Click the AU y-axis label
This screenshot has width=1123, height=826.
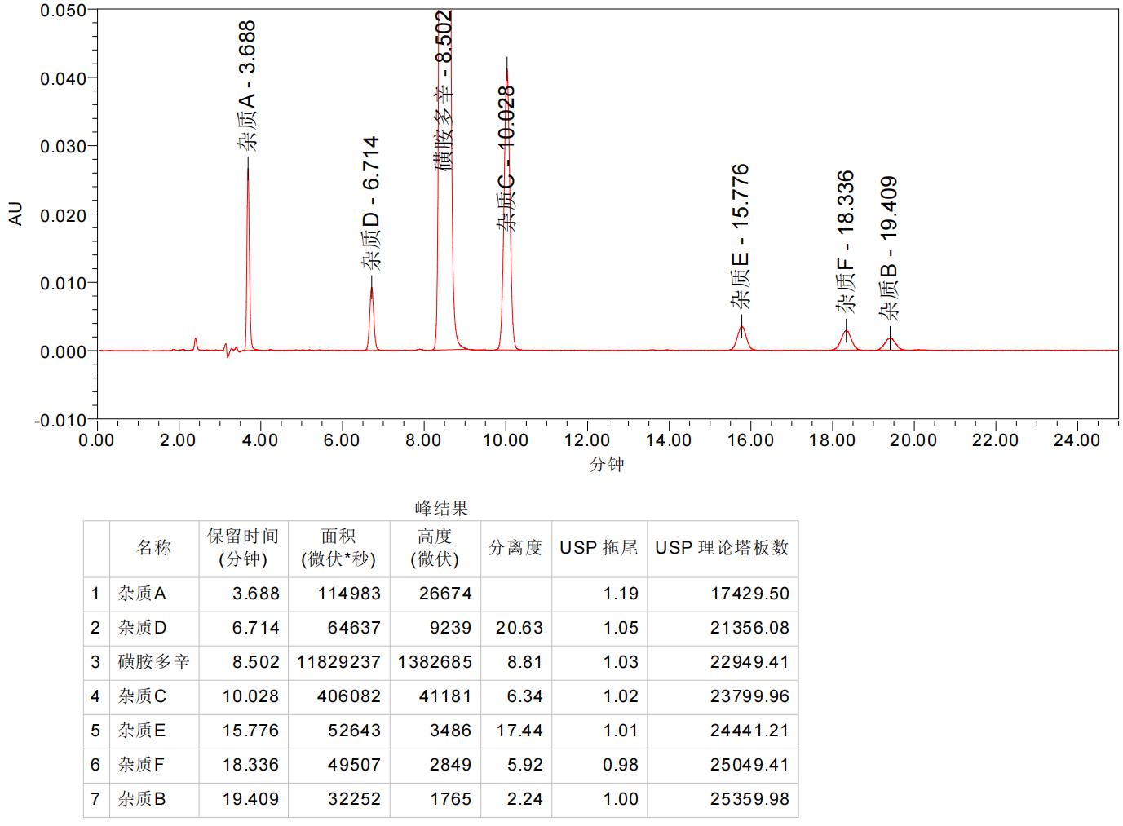(15, 214)
